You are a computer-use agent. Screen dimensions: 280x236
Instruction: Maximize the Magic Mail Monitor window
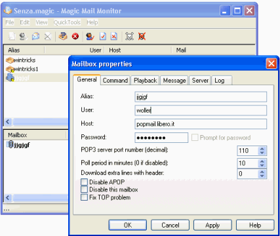coord(237,10)
